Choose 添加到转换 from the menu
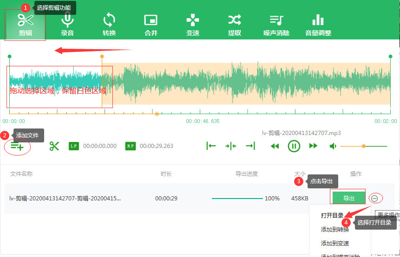The height and width of the screenshot is (257, 400). coord(334,230)
